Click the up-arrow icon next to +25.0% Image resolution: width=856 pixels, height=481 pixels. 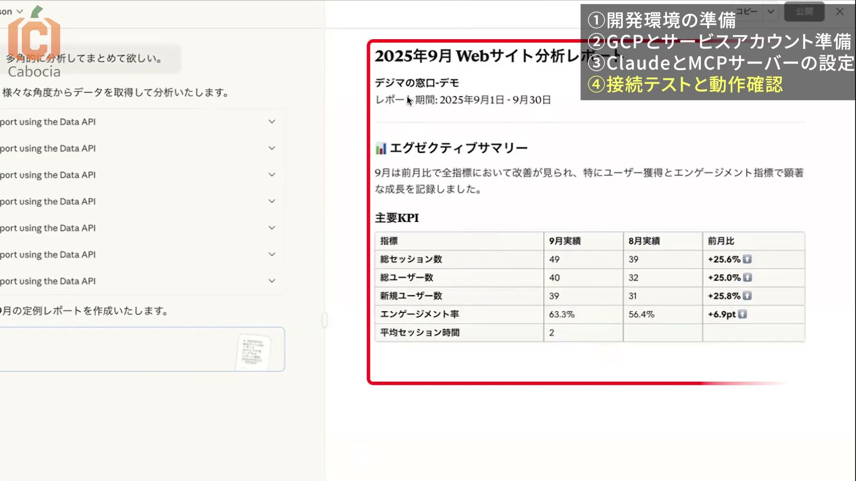[x=748, y=277]
